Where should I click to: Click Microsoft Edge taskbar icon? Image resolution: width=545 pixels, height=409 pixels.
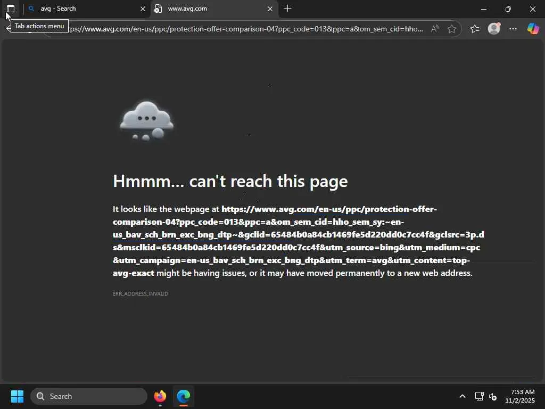[184, 396]
